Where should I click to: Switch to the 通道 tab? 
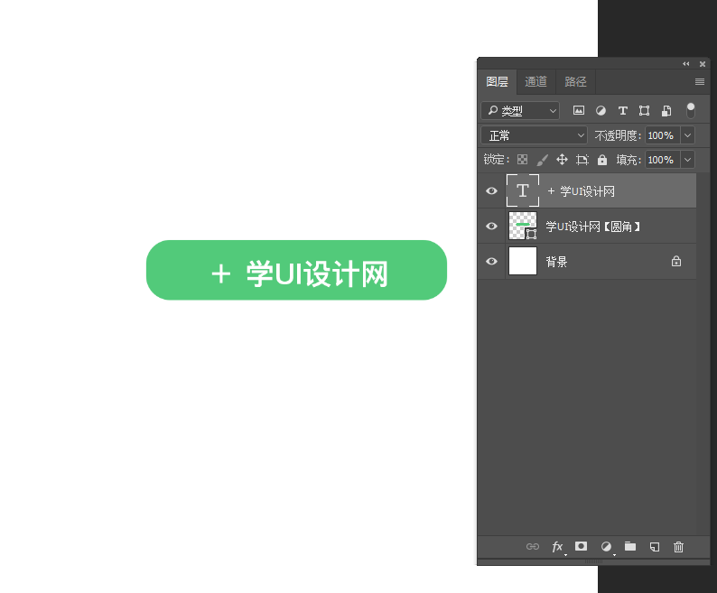(x=535, y=82)
